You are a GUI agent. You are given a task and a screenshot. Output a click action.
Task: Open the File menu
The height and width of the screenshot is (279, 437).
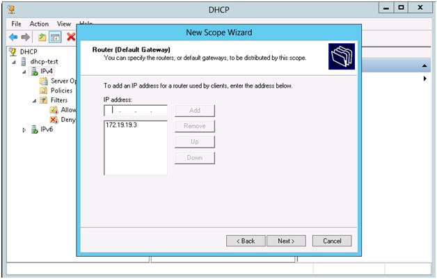tap(16, 24)
